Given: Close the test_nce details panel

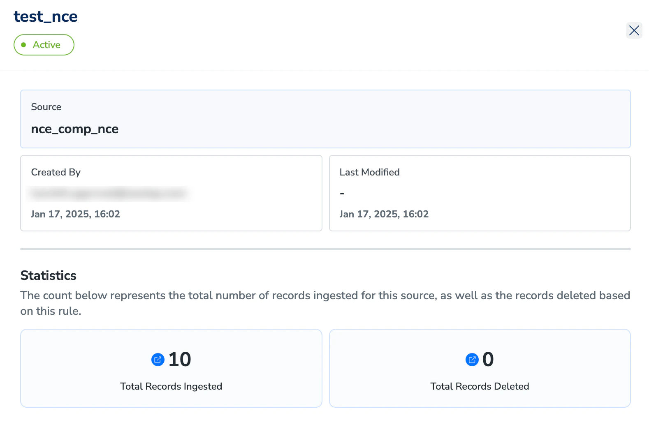Looking at the screenshot, I should tap(634, 30).
